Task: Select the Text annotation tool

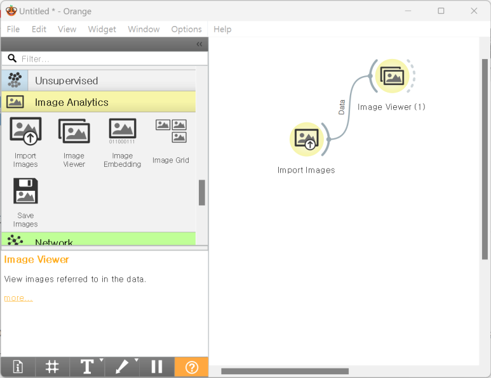Action: click(x=87, y=367)
